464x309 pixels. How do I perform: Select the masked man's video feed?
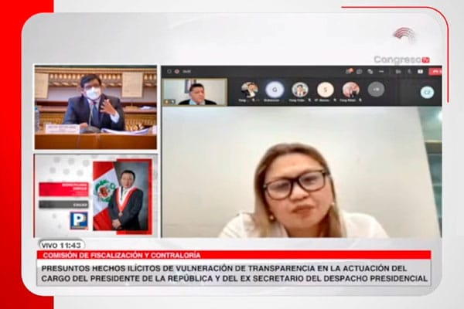pos(95,107)
